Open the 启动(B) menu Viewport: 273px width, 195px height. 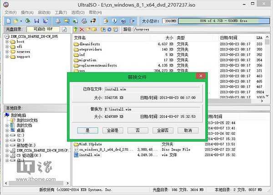coord(44,13)
